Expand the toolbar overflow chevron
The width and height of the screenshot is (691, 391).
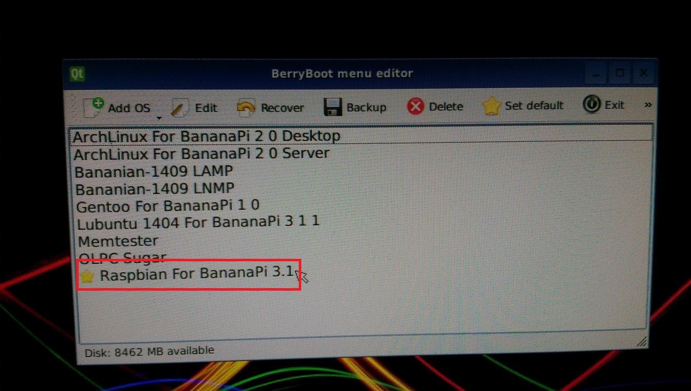[x=648, y=105]
